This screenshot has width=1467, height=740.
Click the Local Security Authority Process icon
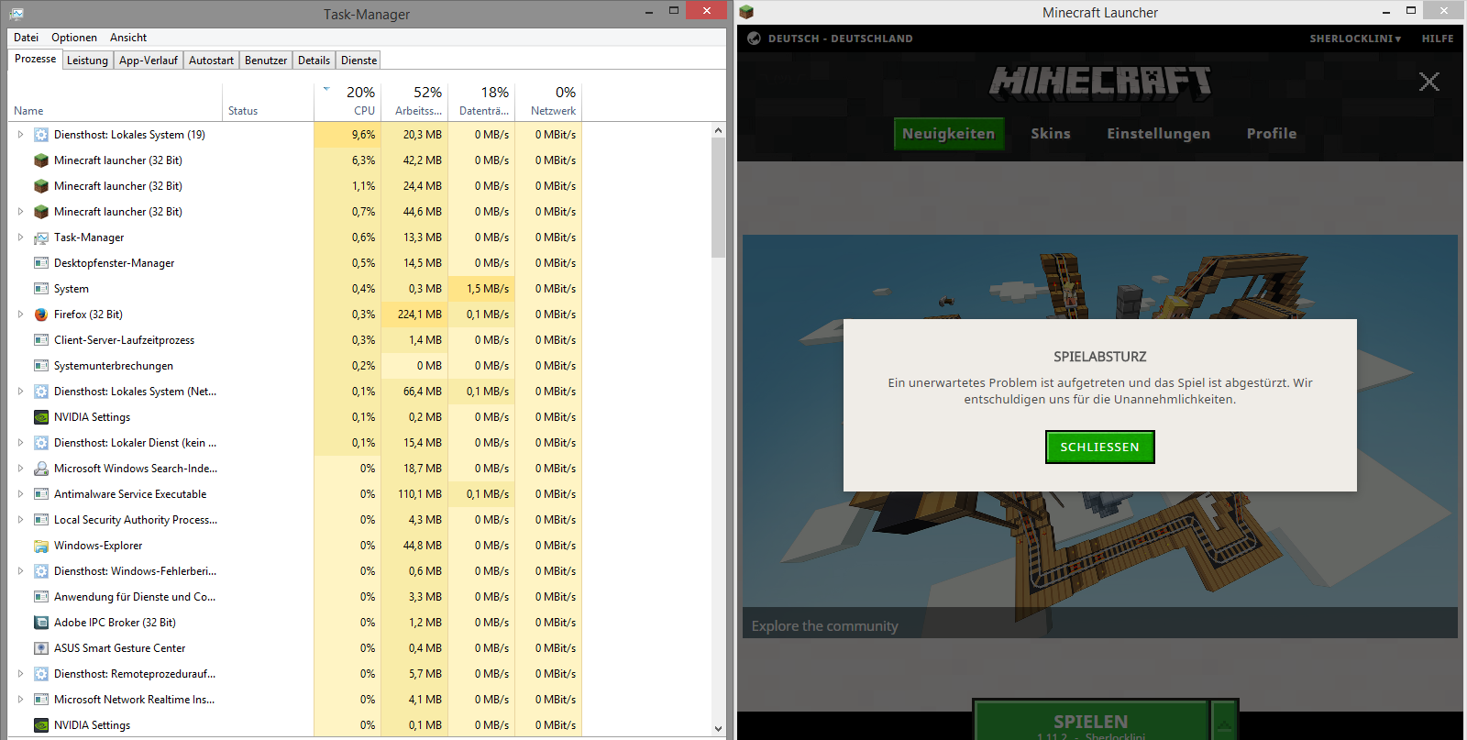[x=41, y=520]
